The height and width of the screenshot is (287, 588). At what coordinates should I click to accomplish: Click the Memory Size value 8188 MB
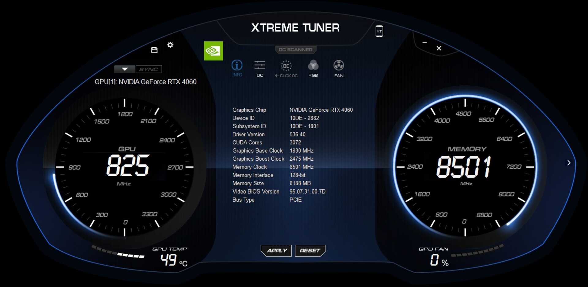pyautogui.click(x=300, y=183)
